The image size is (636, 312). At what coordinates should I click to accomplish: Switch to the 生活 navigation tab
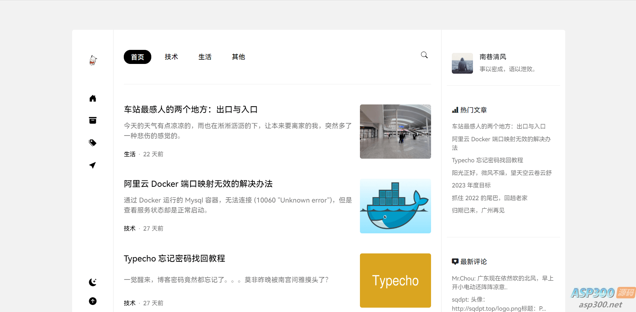point(205,57)
